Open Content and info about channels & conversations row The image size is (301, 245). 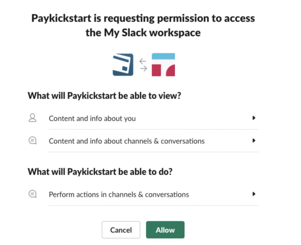click(x=143, y=141)
